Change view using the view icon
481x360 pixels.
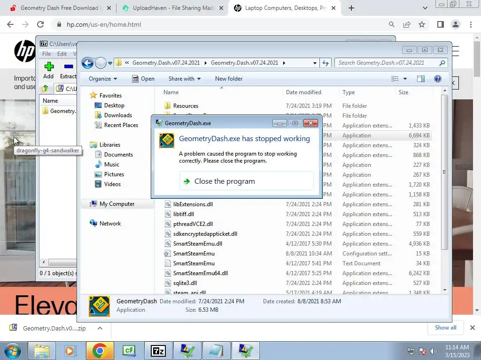pyautogui.click(x=395, y=79)
